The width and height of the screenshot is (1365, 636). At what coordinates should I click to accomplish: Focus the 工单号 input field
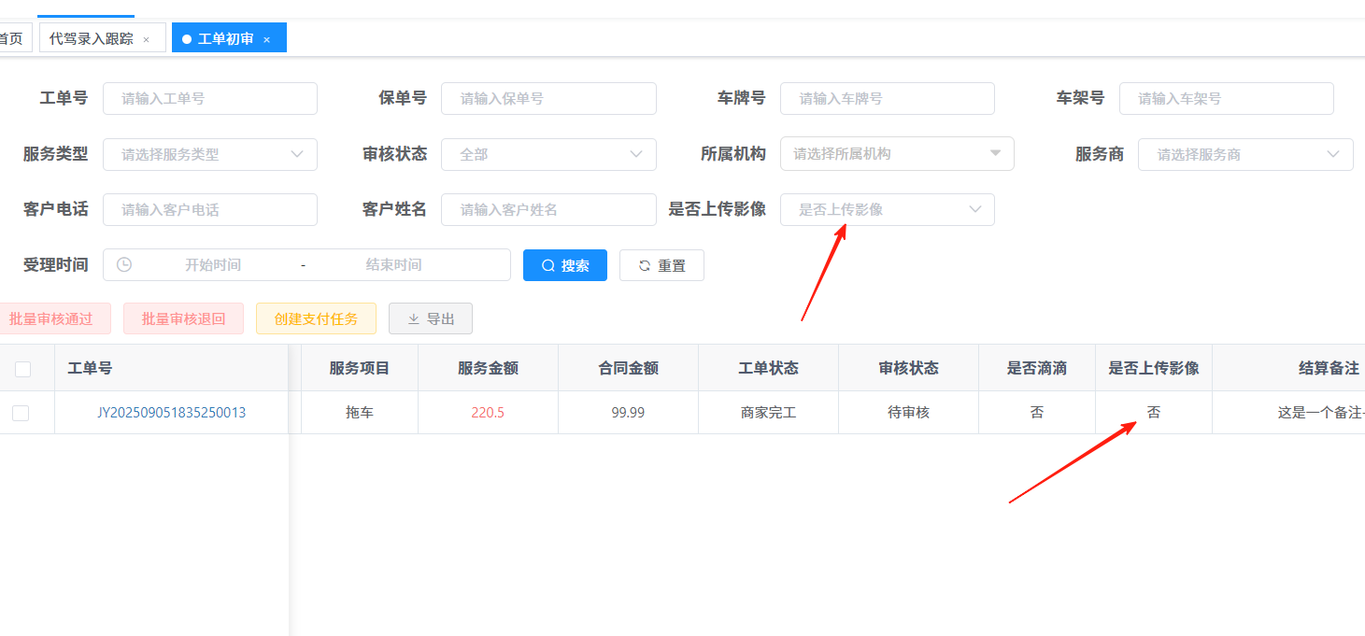209,98
